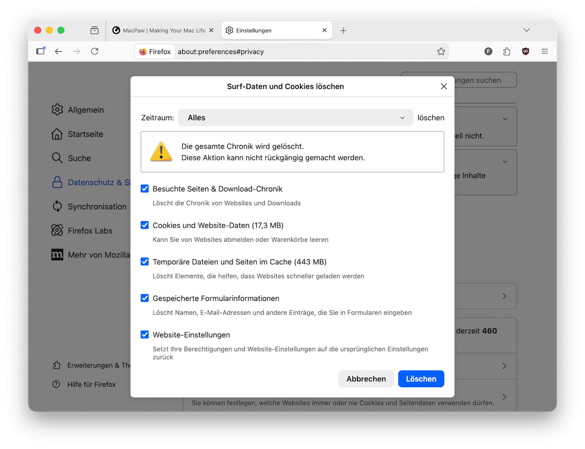Viewport: 585px width, 449px height.
Task: Toggle Temporäre Dateien und Seiten im Cache
Action: coord(144,262)
